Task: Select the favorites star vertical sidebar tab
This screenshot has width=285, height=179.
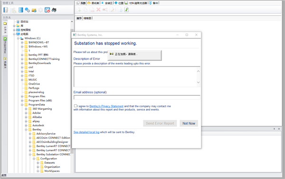Action: (x=5, y=63)
